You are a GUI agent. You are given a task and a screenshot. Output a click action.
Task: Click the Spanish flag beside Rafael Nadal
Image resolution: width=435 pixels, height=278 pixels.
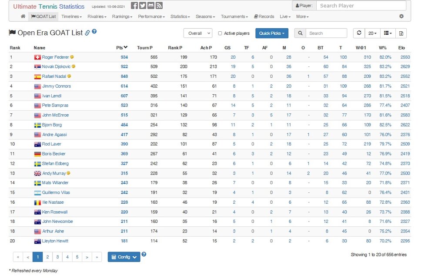point(37,76)
